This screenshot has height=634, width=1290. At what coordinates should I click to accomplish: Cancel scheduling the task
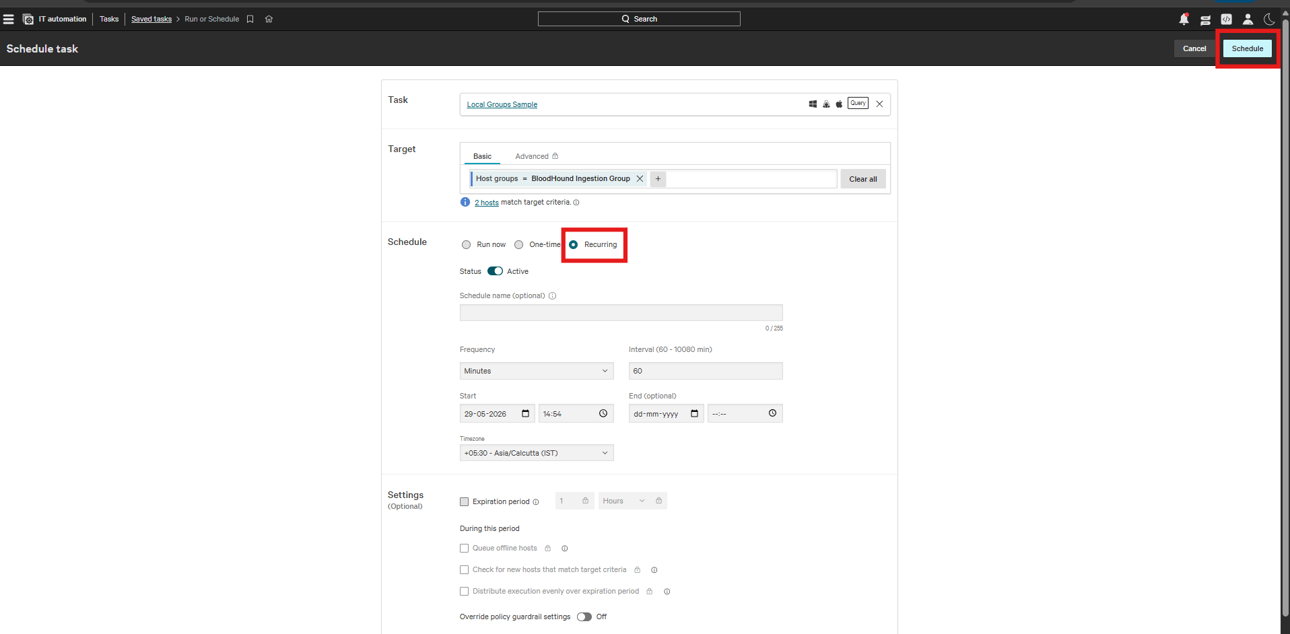[x=1194, y=48]
